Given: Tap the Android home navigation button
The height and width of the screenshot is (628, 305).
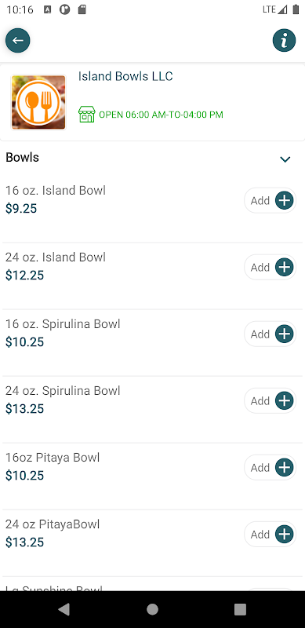Looking at the screenshot, I should (x=152, y=610).
